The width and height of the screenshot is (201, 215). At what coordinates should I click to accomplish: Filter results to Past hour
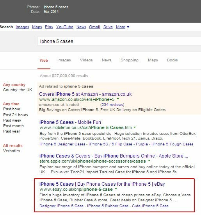[x=12, y=109]
